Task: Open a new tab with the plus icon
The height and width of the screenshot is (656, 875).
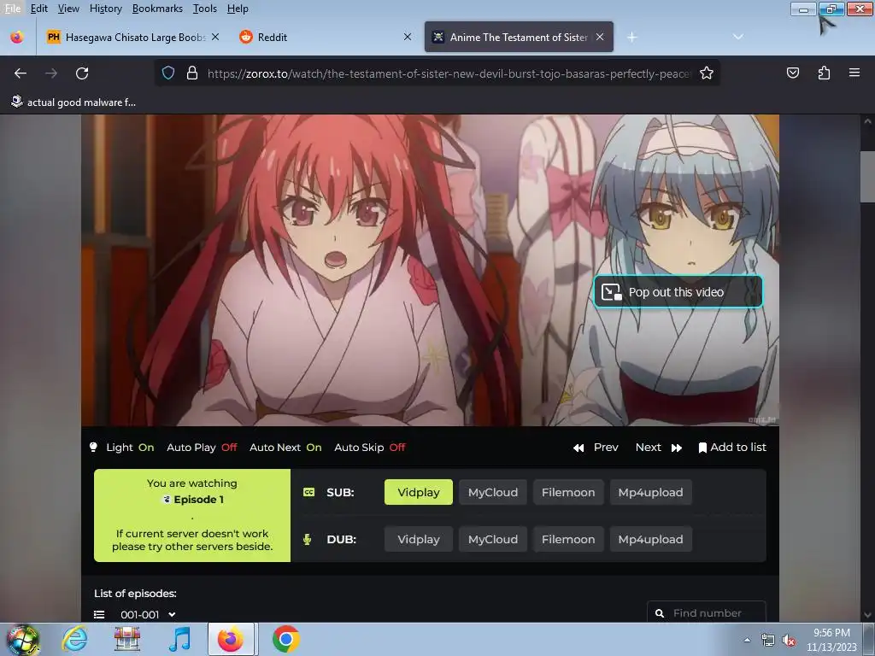Action: (x=631, y=38)
